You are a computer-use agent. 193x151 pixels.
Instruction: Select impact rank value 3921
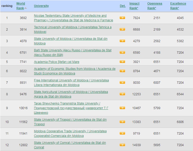[137, 62]
